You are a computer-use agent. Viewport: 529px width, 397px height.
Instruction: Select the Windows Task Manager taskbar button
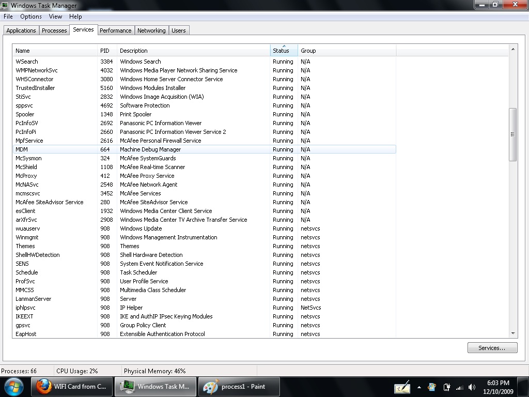point(155,387)
